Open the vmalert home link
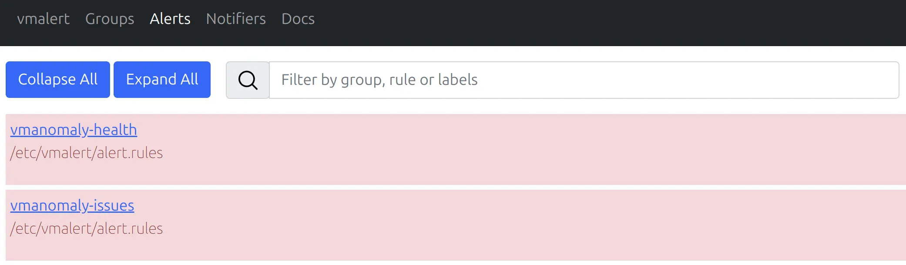The height and width of the screenshot is (265, 906). 43,19
